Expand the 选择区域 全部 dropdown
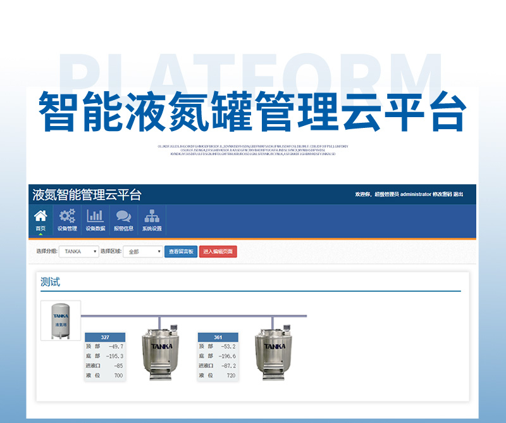 [x=143, y=251]
